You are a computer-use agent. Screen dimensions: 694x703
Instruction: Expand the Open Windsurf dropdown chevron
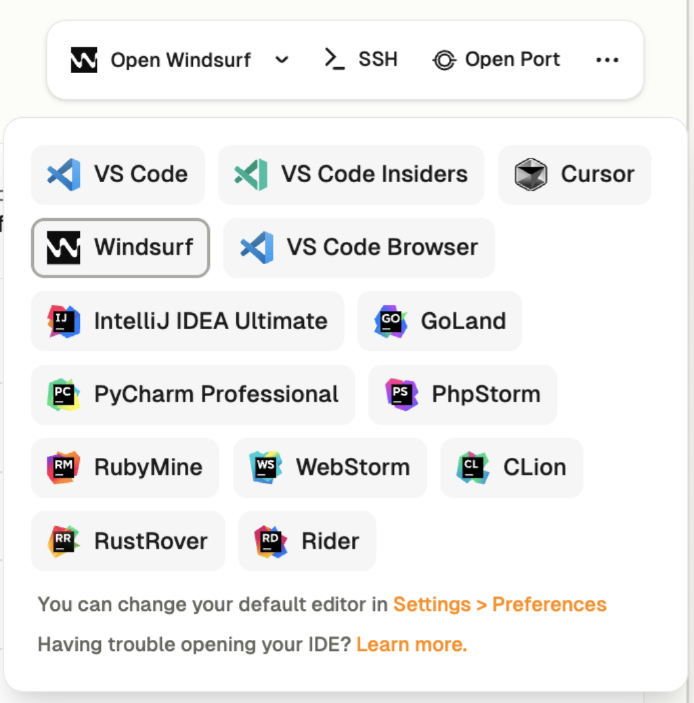coord(282,60)
